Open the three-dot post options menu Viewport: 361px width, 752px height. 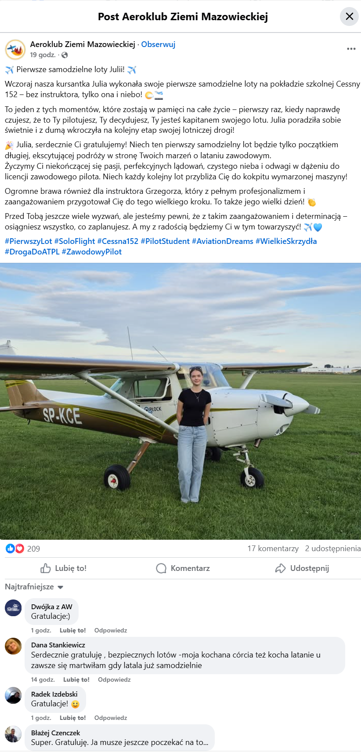pyautogui.click(x=351, y=49)
